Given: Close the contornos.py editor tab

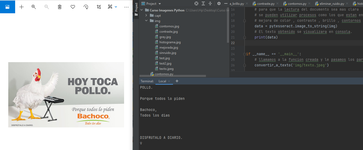Looking at the screenshot, I should click(309, 4).
